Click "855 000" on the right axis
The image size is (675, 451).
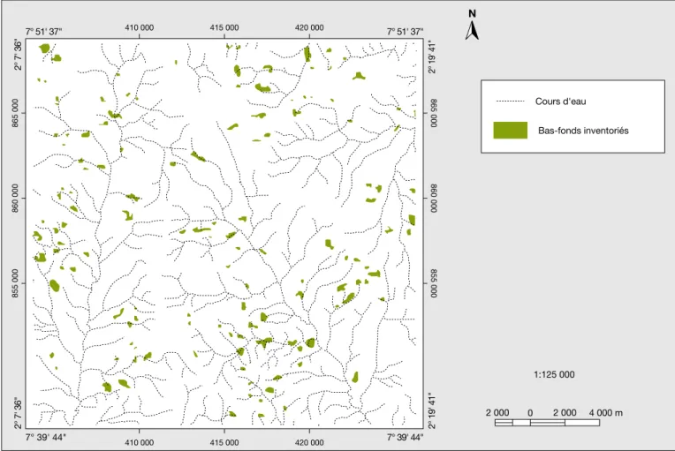pyautogui.click(x=434, y=283)
